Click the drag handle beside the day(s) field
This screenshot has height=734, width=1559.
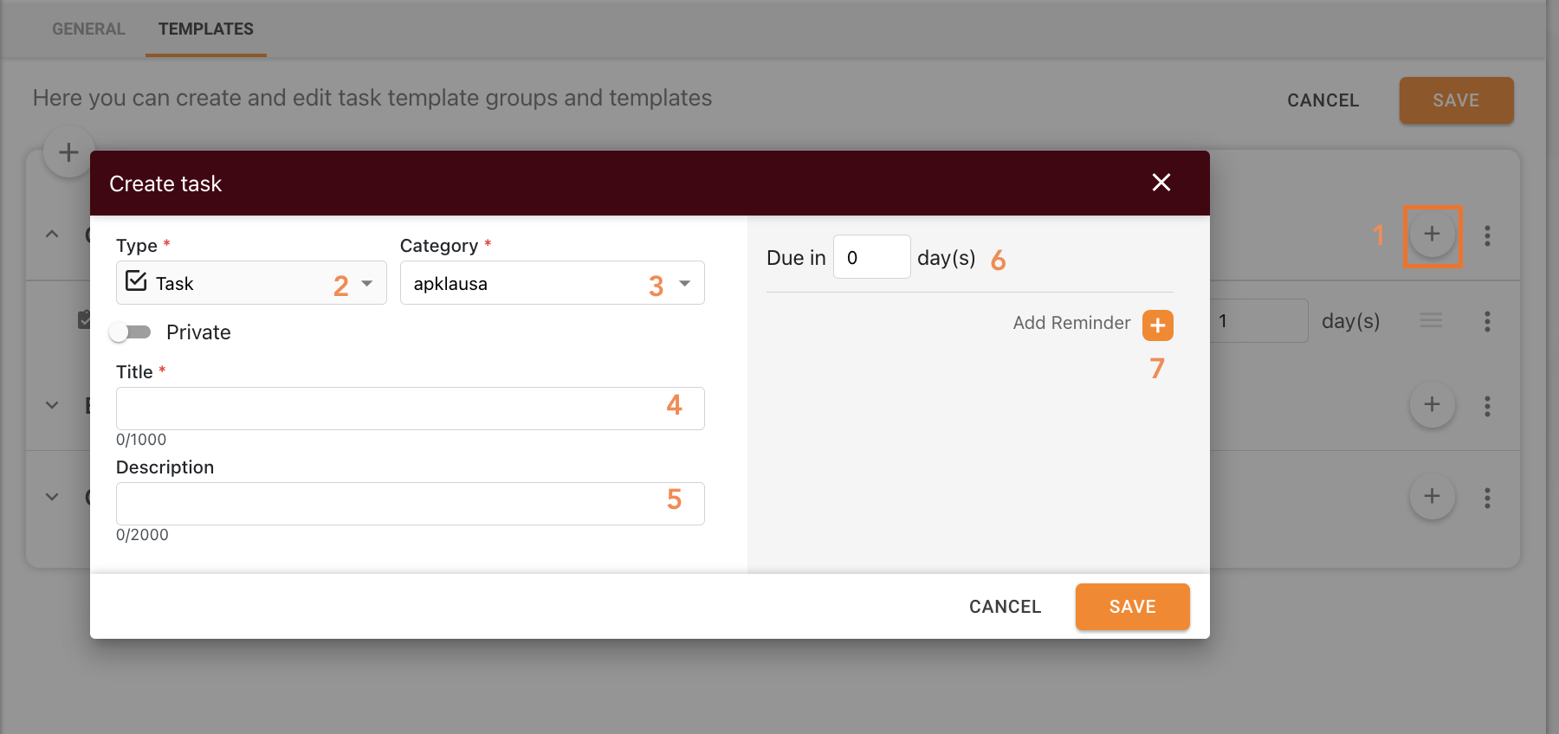pos(1431,320)
